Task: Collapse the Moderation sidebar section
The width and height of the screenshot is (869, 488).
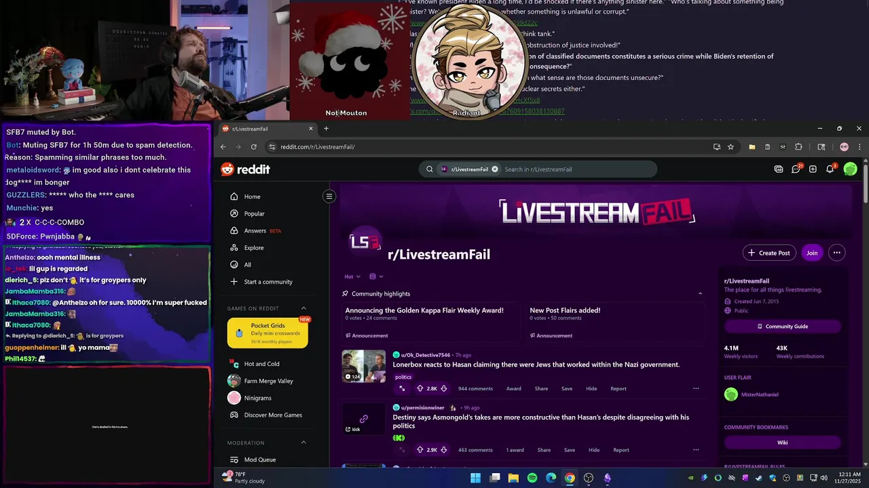Action: 303,443
